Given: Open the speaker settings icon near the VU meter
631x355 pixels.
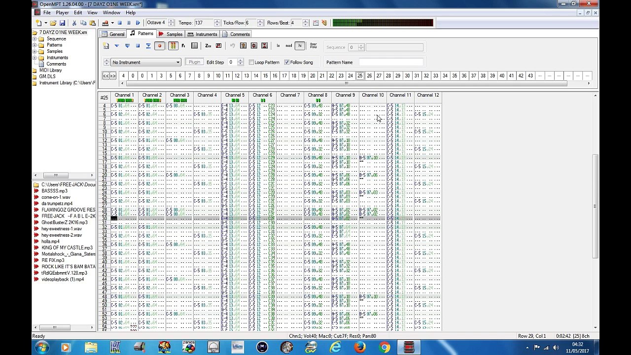Looking at the screenshot, I should (x=324, y=23).
